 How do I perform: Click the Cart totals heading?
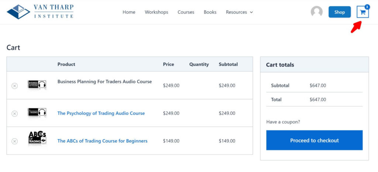(280, 65)
